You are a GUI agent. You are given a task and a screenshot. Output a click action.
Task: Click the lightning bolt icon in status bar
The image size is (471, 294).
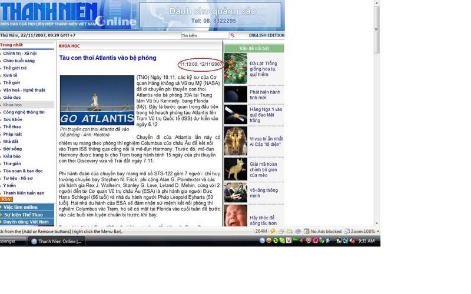tap(273, 231)
